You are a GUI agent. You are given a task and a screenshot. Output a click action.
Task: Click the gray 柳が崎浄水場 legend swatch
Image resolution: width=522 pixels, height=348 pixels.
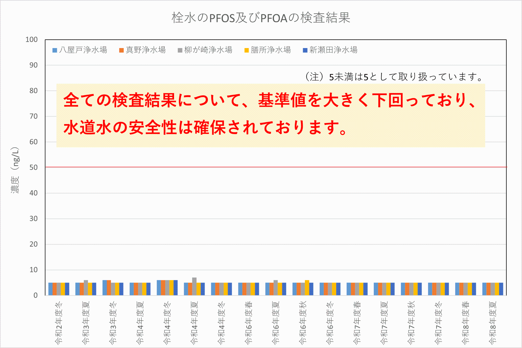click(180, 50)
